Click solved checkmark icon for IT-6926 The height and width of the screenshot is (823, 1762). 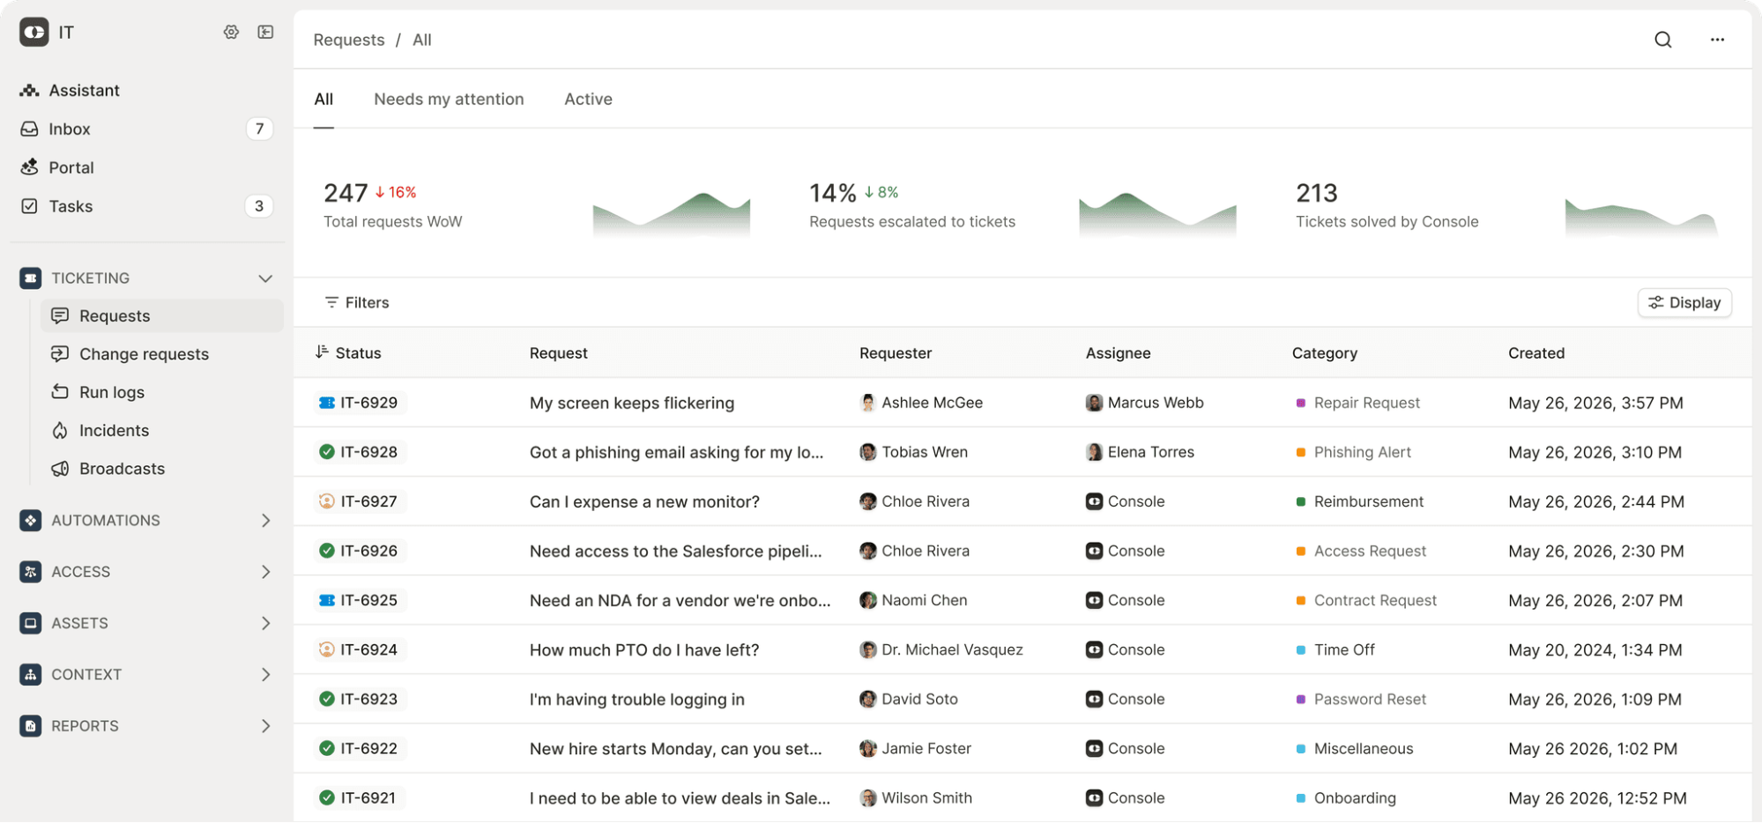[x=326, y=551]
